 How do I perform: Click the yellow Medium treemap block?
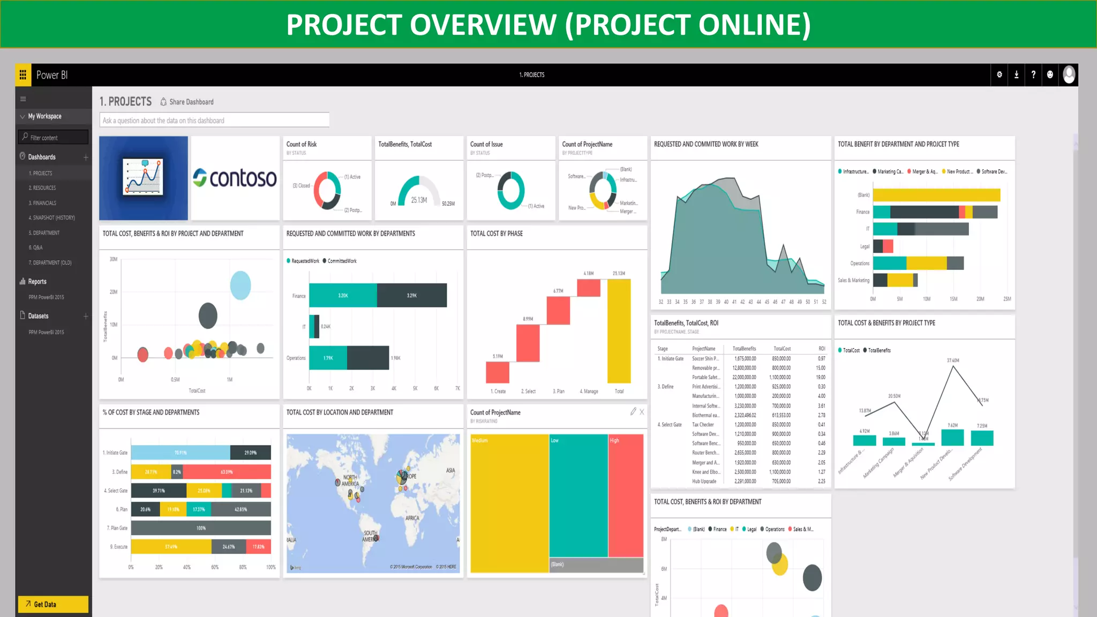coord(509,503)
